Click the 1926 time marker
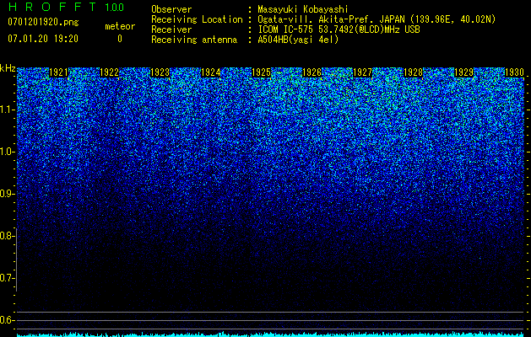Screen dimensions: 531x337 coord(312,72)
